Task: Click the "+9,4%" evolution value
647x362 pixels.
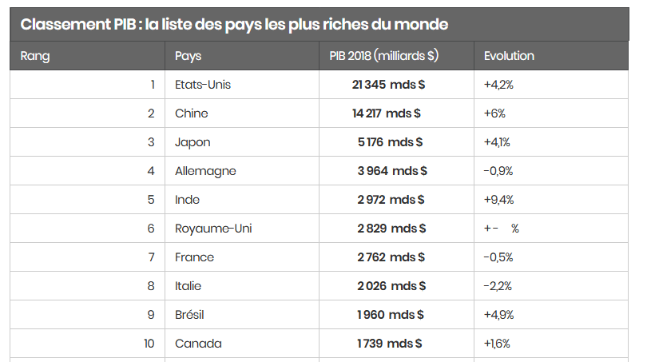Action: pos(498,200)
